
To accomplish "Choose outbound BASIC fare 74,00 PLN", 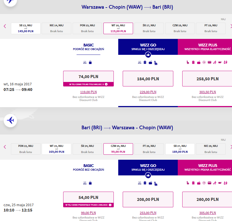I will click(89, 79).
